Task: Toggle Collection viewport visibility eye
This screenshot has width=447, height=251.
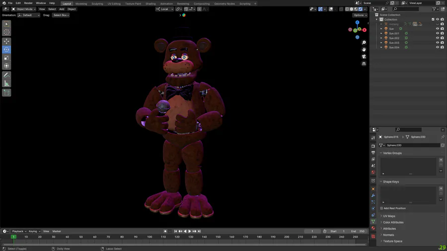Action: tap(438, 19)
